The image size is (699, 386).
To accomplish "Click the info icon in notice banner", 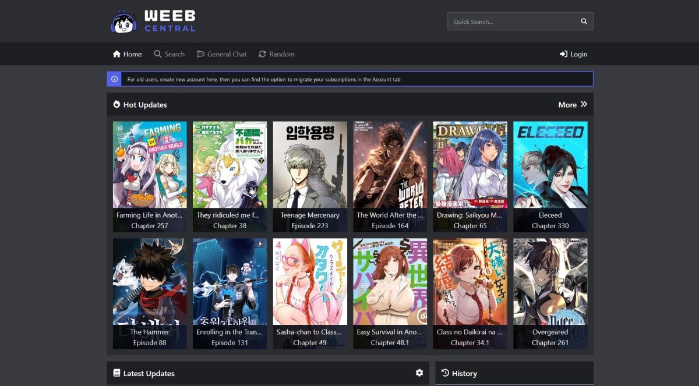I will pyautogui.click(x=114, y=79).
